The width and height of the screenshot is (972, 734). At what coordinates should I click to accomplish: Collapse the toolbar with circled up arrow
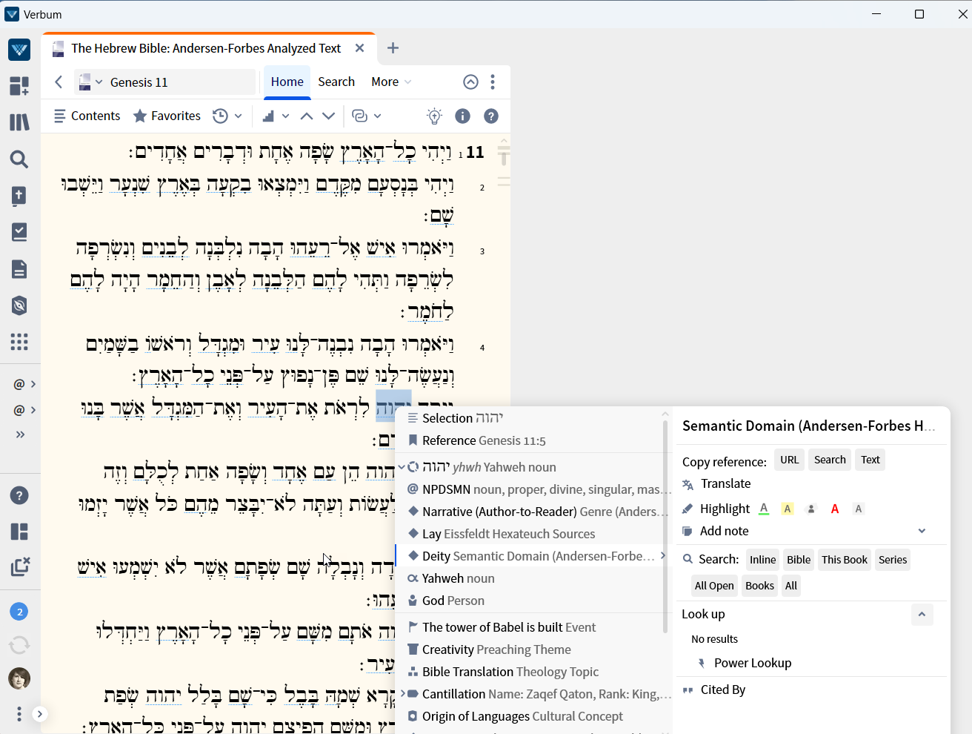click(470, 82)
